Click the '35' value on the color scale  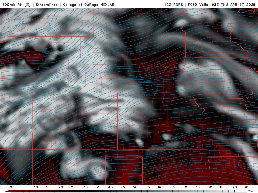point(98,187)
